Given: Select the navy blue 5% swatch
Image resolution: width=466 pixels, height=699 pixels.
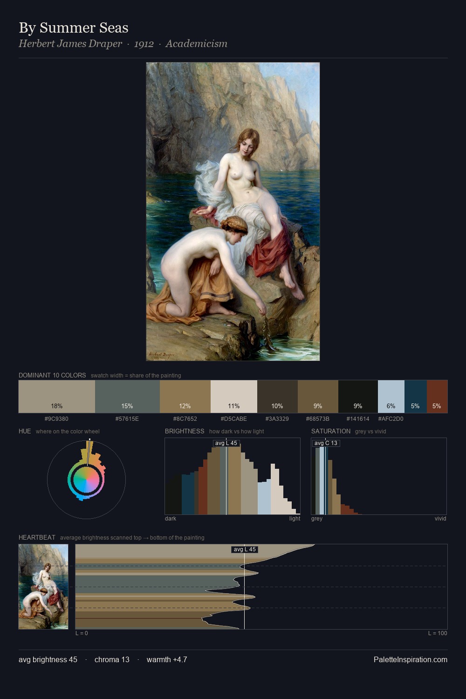Looking at the screenshot, I should 415,397.
